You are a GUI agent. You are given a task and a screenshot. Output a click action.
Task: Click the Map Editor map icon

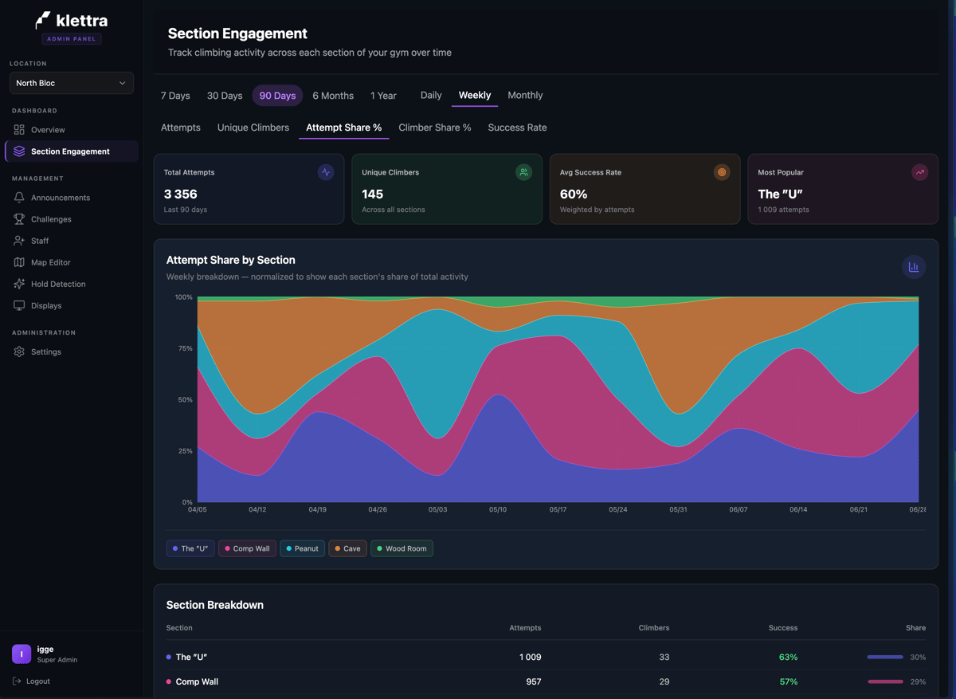point(19,262)
